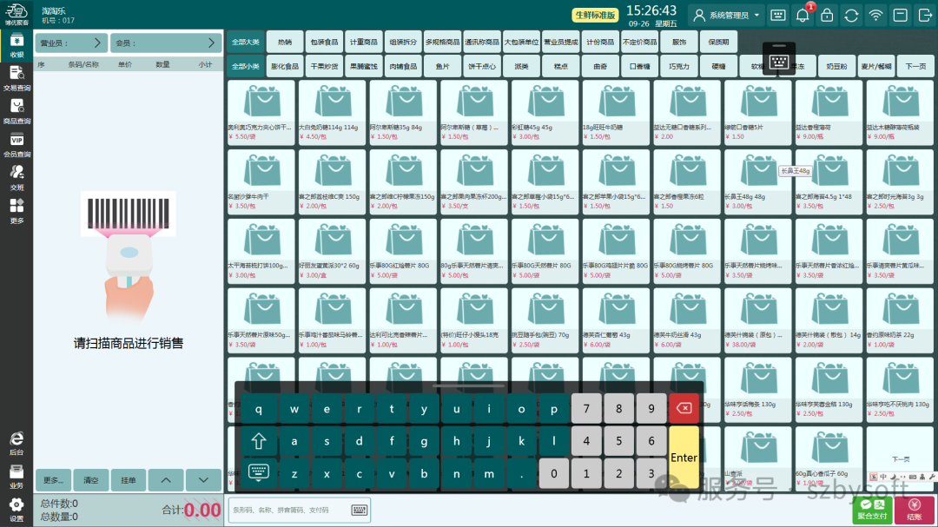
Task: Click the q key on the on-screen keyboard
Action: (x=259, y=409)
